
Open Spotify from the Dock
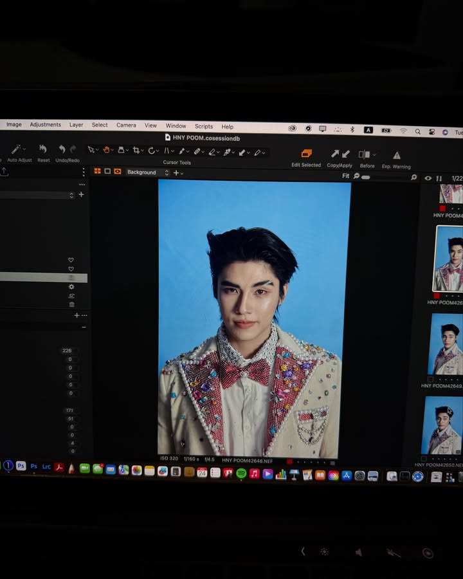coord(241,473)
